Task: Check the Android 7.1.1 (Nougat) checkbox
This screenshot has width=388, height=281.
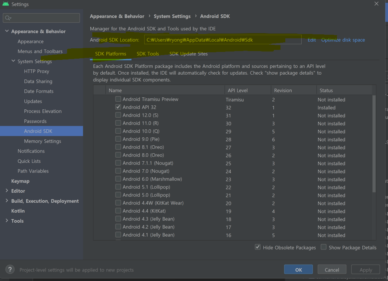Action: [x=118, y=163]
